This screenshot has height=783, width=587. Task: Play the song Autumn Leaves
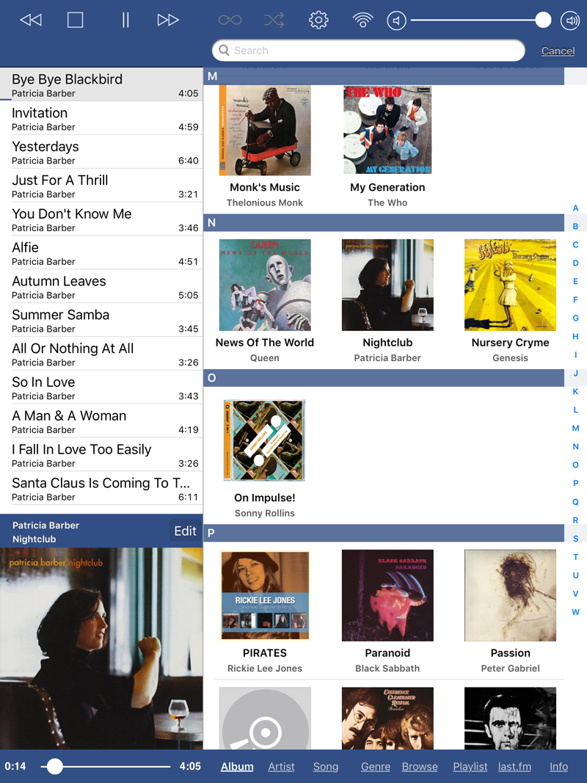(x=101, y=287)
